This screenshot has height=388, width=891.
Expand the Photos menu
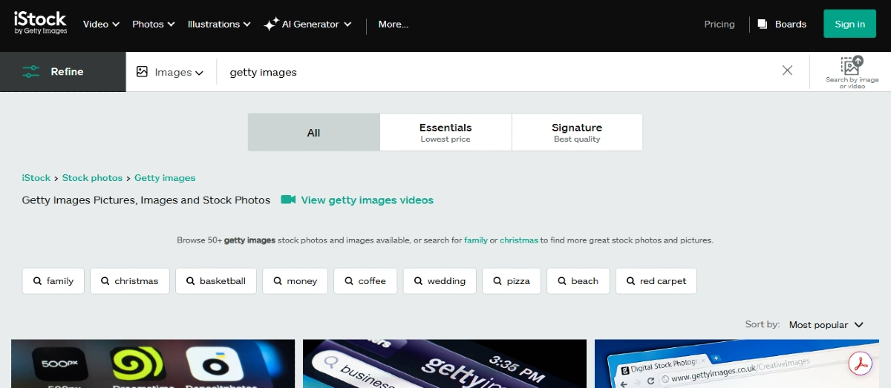(x=154, y=24)
